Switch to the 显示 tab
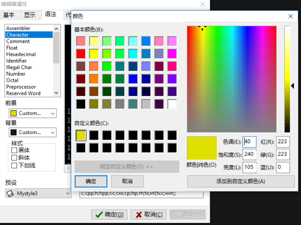Image resolution: width=301 pixels, height=225 pixels. [x=30, y=15]
